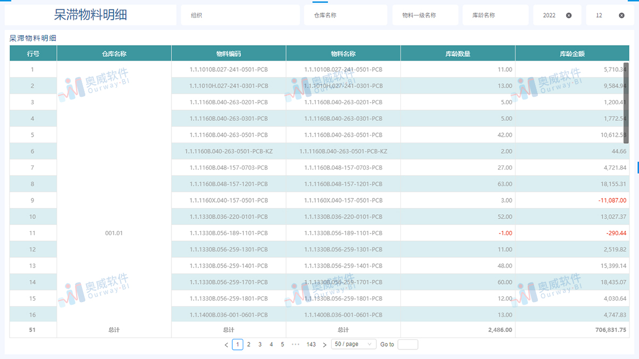Screen dimensions: 639x359
Task: Click the Go to page input box
Action: tap(407, 344)
